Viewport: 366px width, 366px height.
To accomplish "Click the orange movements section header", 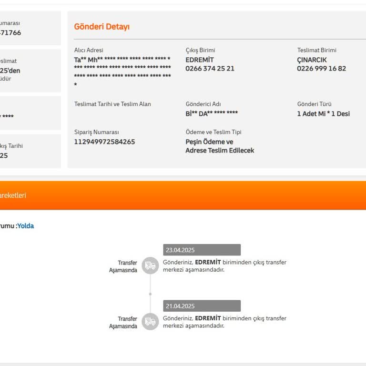I will tap(183, 195).
